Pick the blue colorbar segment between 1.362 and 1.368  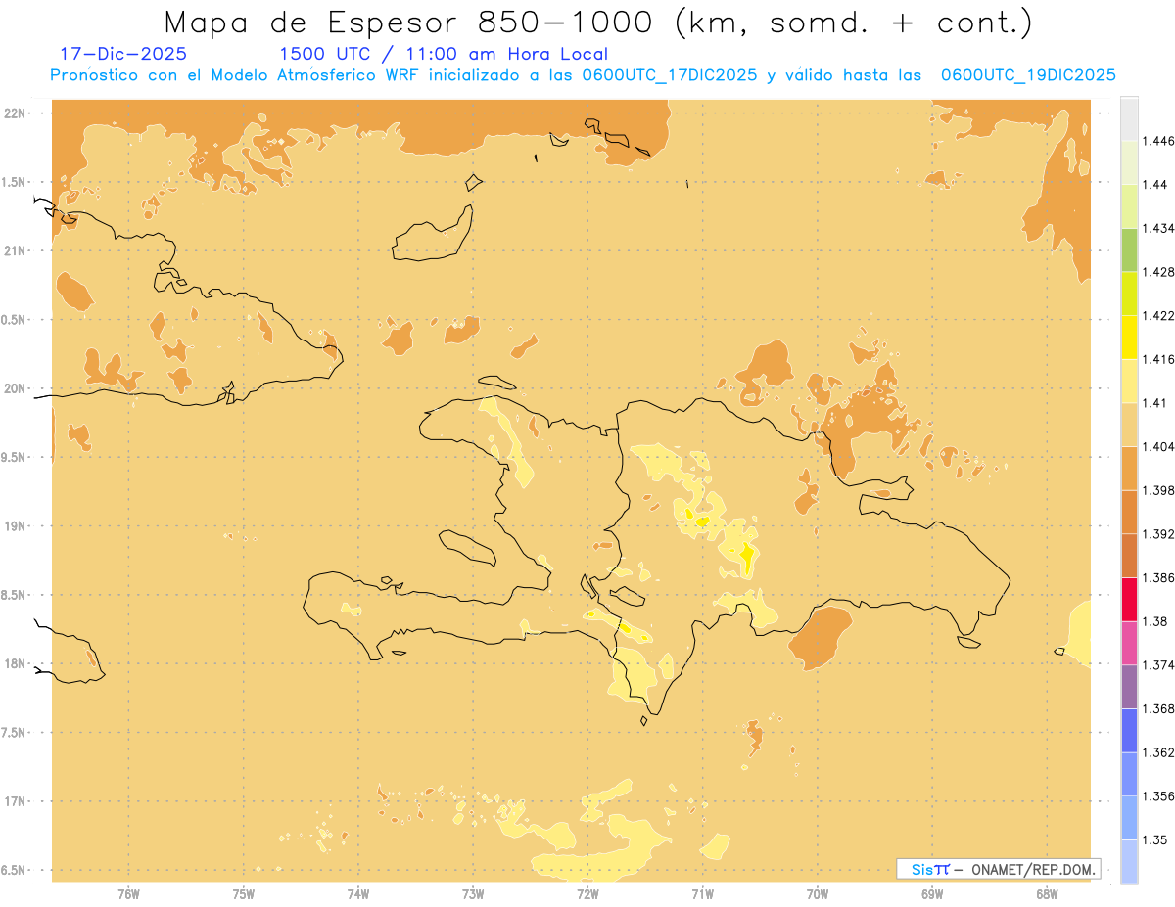tap(1129, 731)
